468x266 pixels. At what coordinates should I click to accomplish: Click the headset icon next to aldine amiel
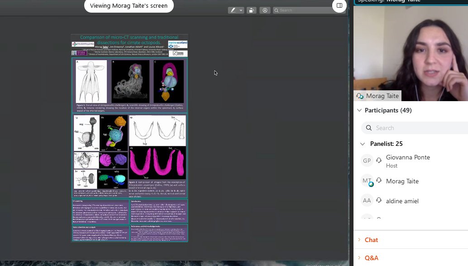tap(379, 200)
